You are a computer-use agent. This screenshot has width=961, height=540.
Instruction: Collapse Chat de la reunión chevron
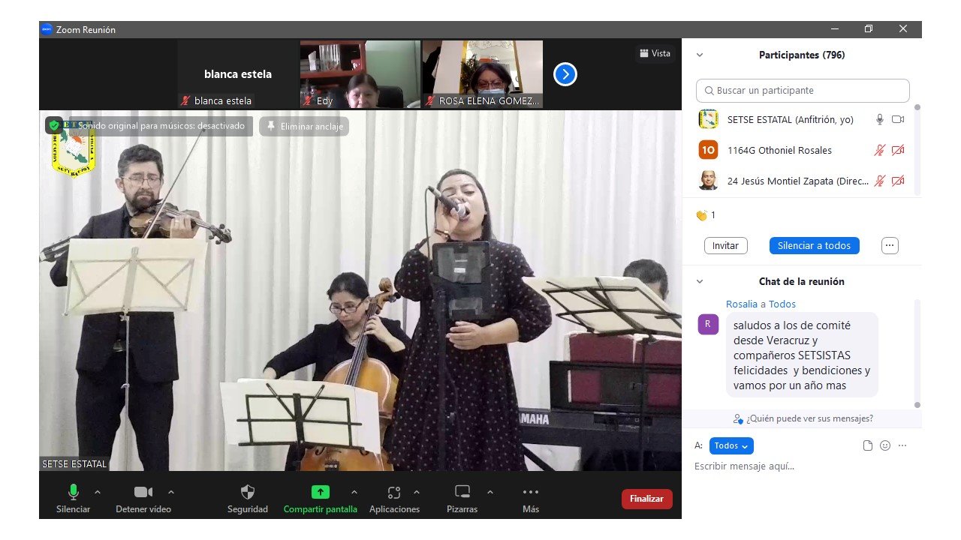click(x=700, y=282)
